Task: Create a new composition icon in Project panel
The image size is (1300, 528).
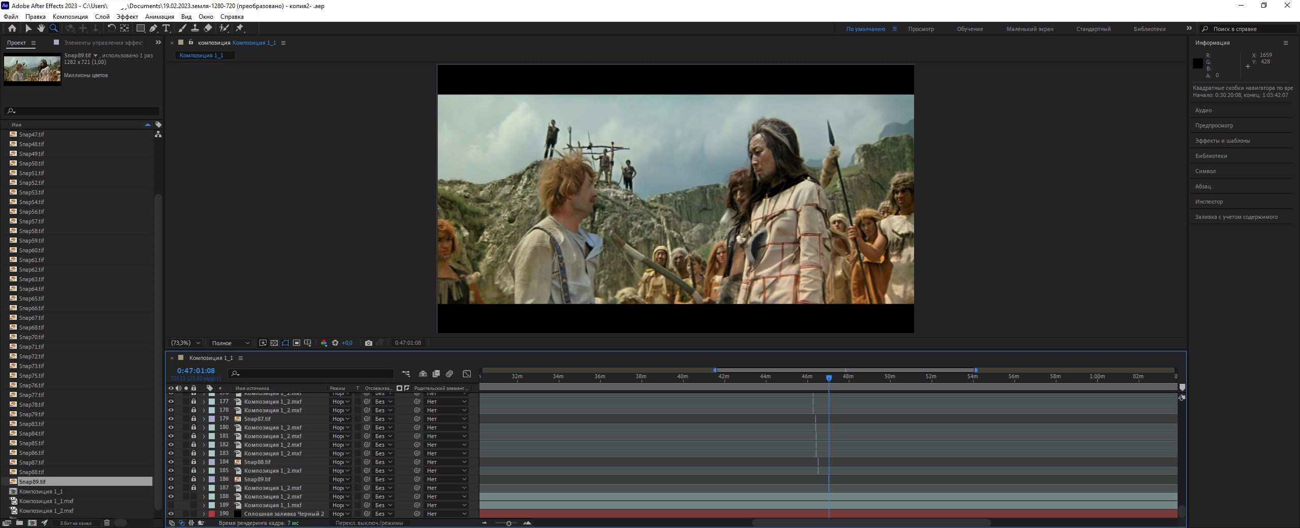Action: pyautogui.click(x=32, y=522)
